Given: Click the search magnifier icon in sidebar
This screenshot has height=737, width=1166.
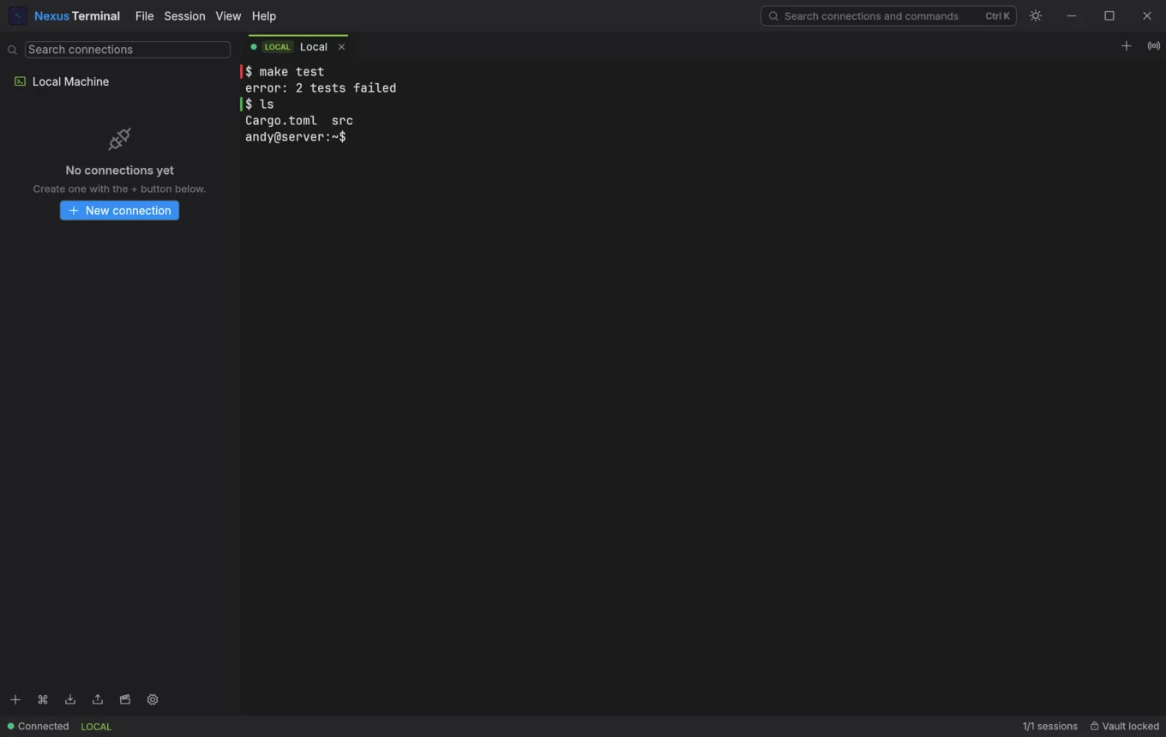Looking at the screenshot, I should 12,50.
